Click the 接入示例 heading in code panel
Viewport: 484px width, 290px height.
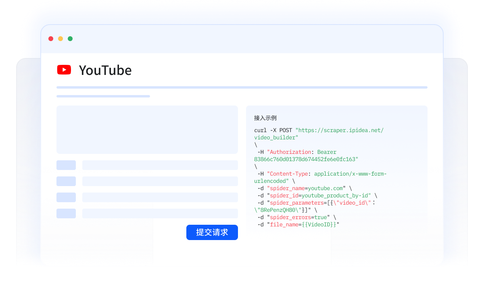click(x=265, y=118)
